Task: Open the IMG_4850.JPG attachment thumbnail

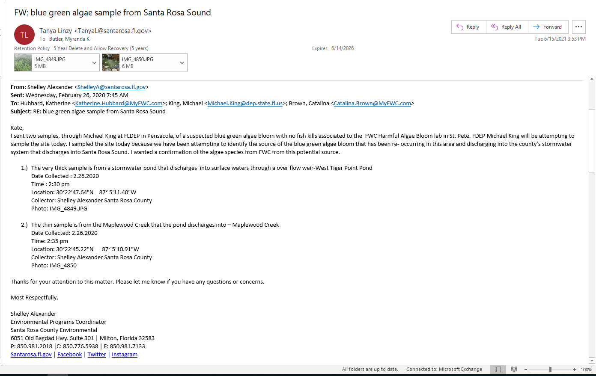Action: (111, 62)
